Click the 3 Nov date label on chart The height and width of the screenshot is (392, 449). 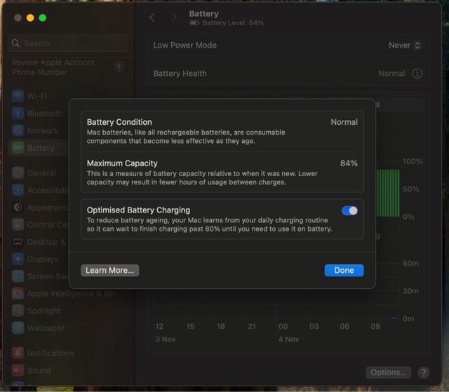tap(166, 339)
